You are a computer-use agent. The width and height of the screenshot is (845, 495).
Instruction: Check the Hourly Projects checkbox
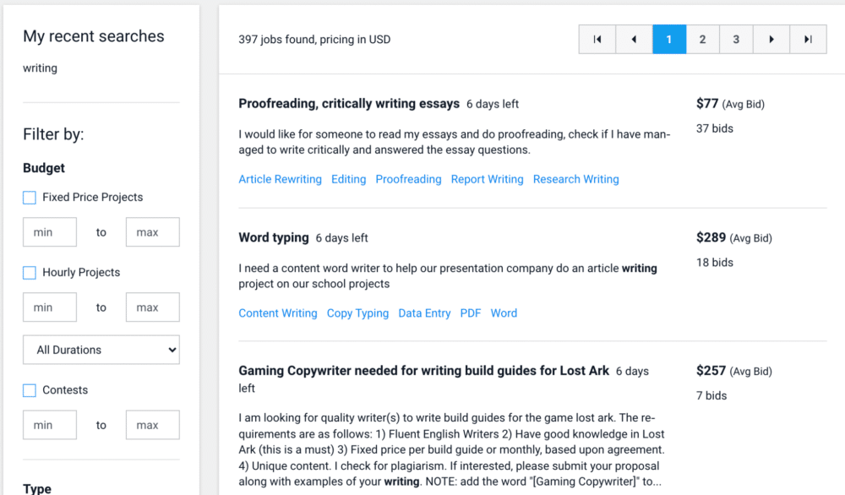pyautogui.click(x=30, y=273)
